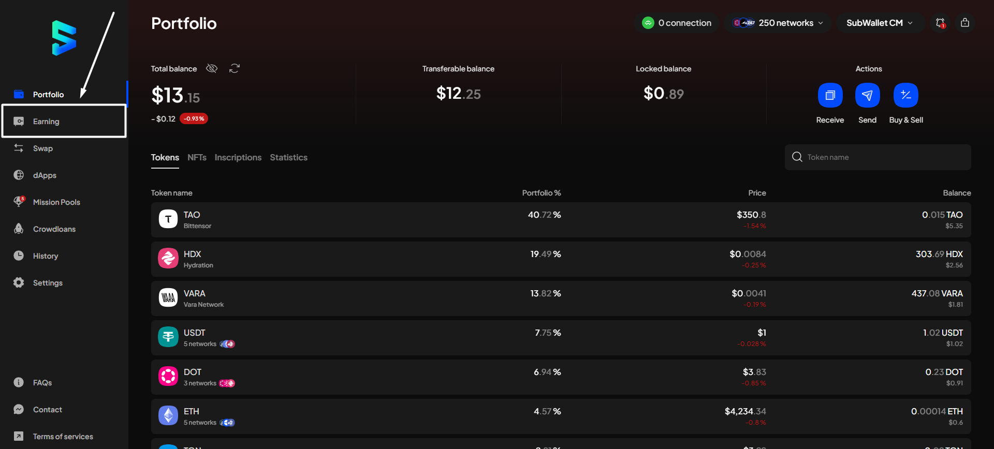Click the Token name search field
Image resolution: width=994 pixels, height=449 pixels.
click(x=885, y=157)
